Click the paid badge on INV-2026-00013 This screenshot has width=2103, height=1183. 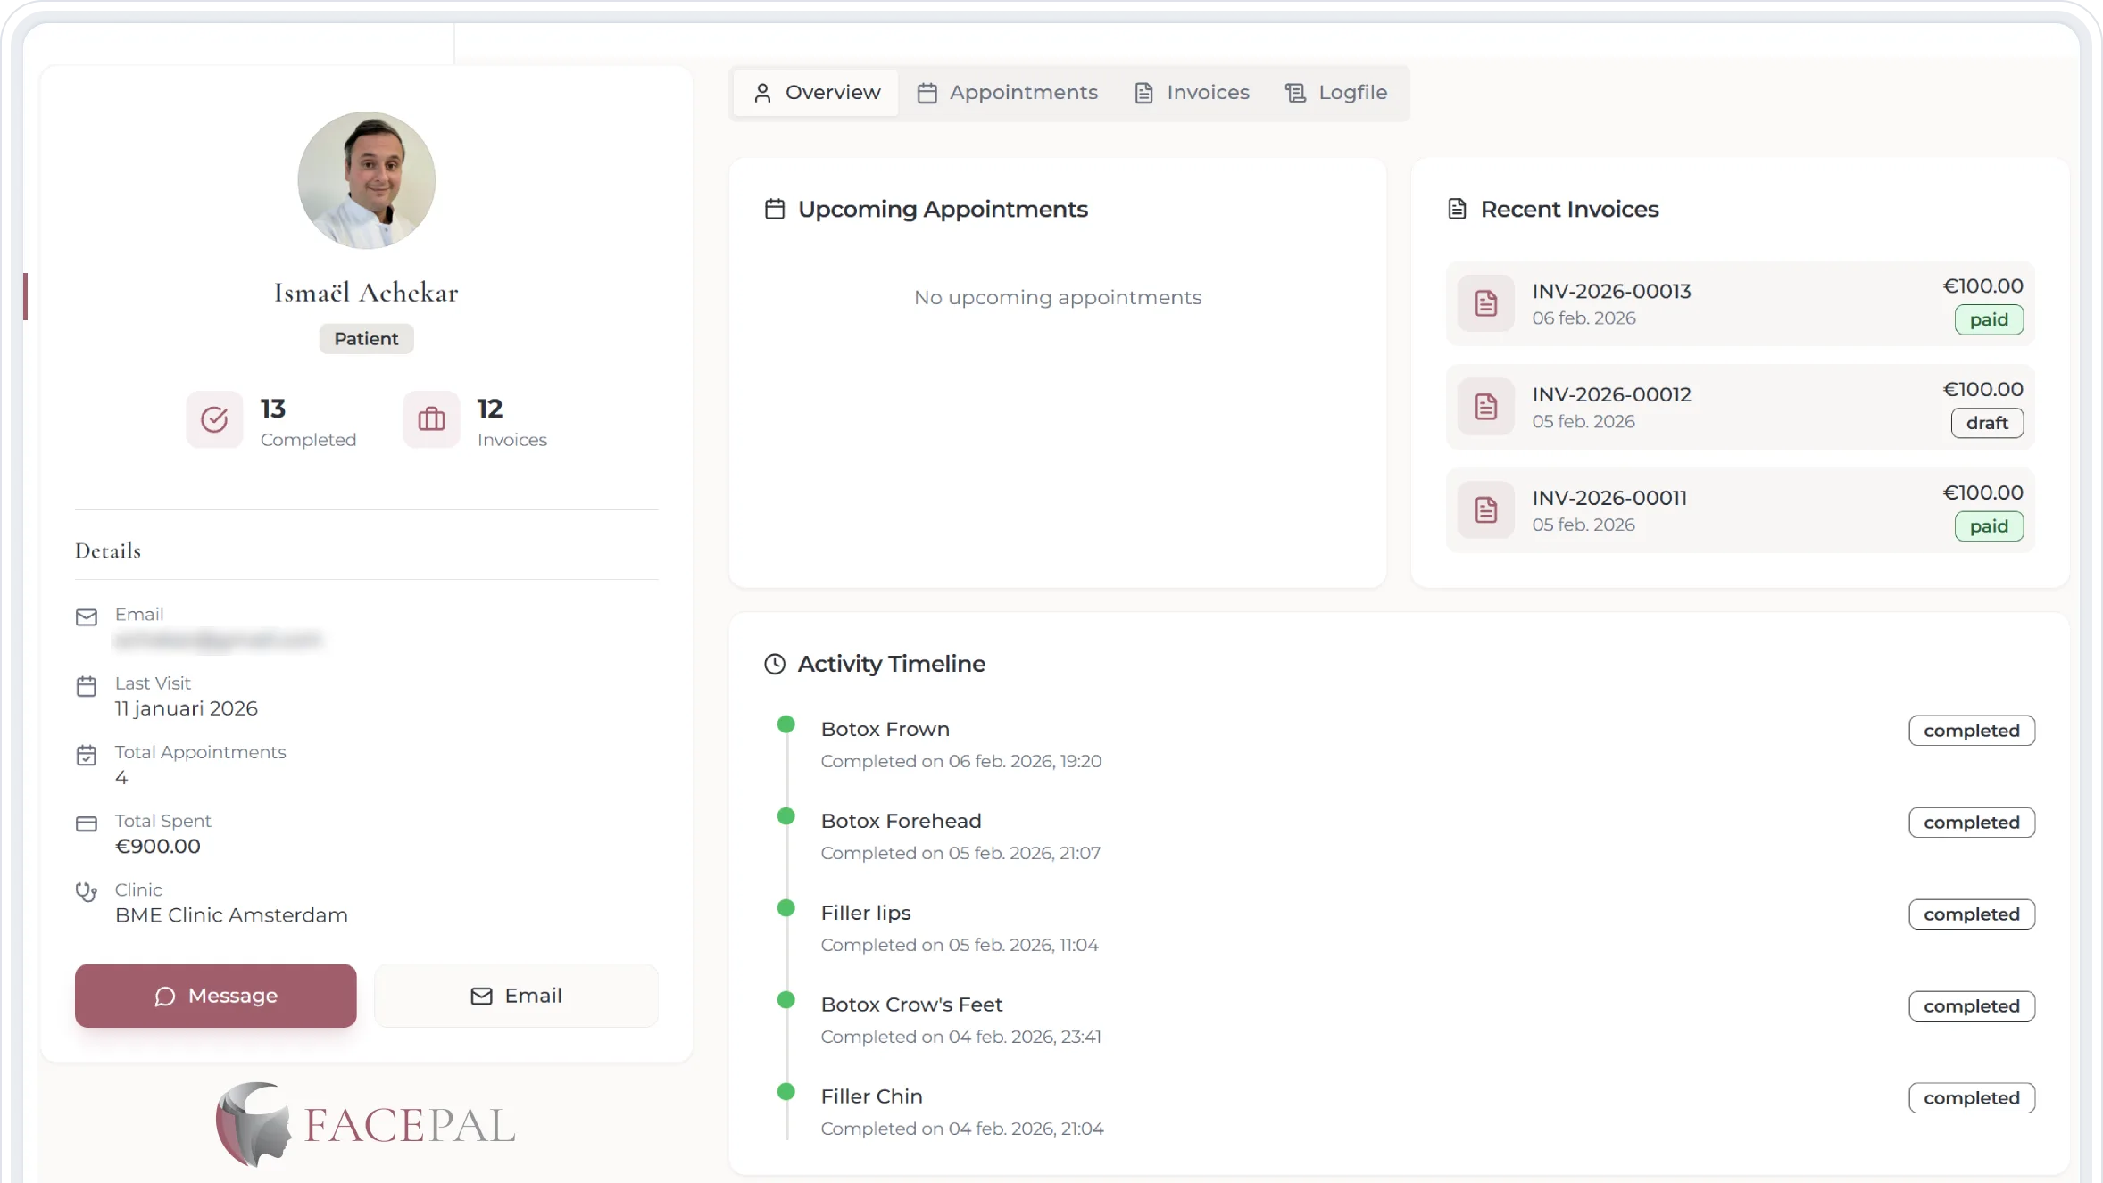click(x=1989, y=320)
